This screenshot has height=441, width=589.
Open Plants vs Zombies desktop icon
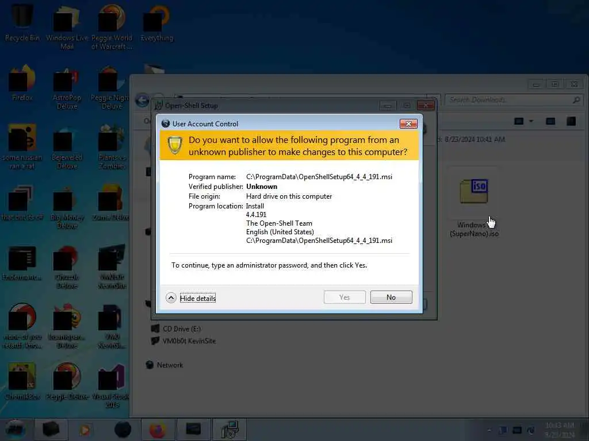tap(112, 147)
